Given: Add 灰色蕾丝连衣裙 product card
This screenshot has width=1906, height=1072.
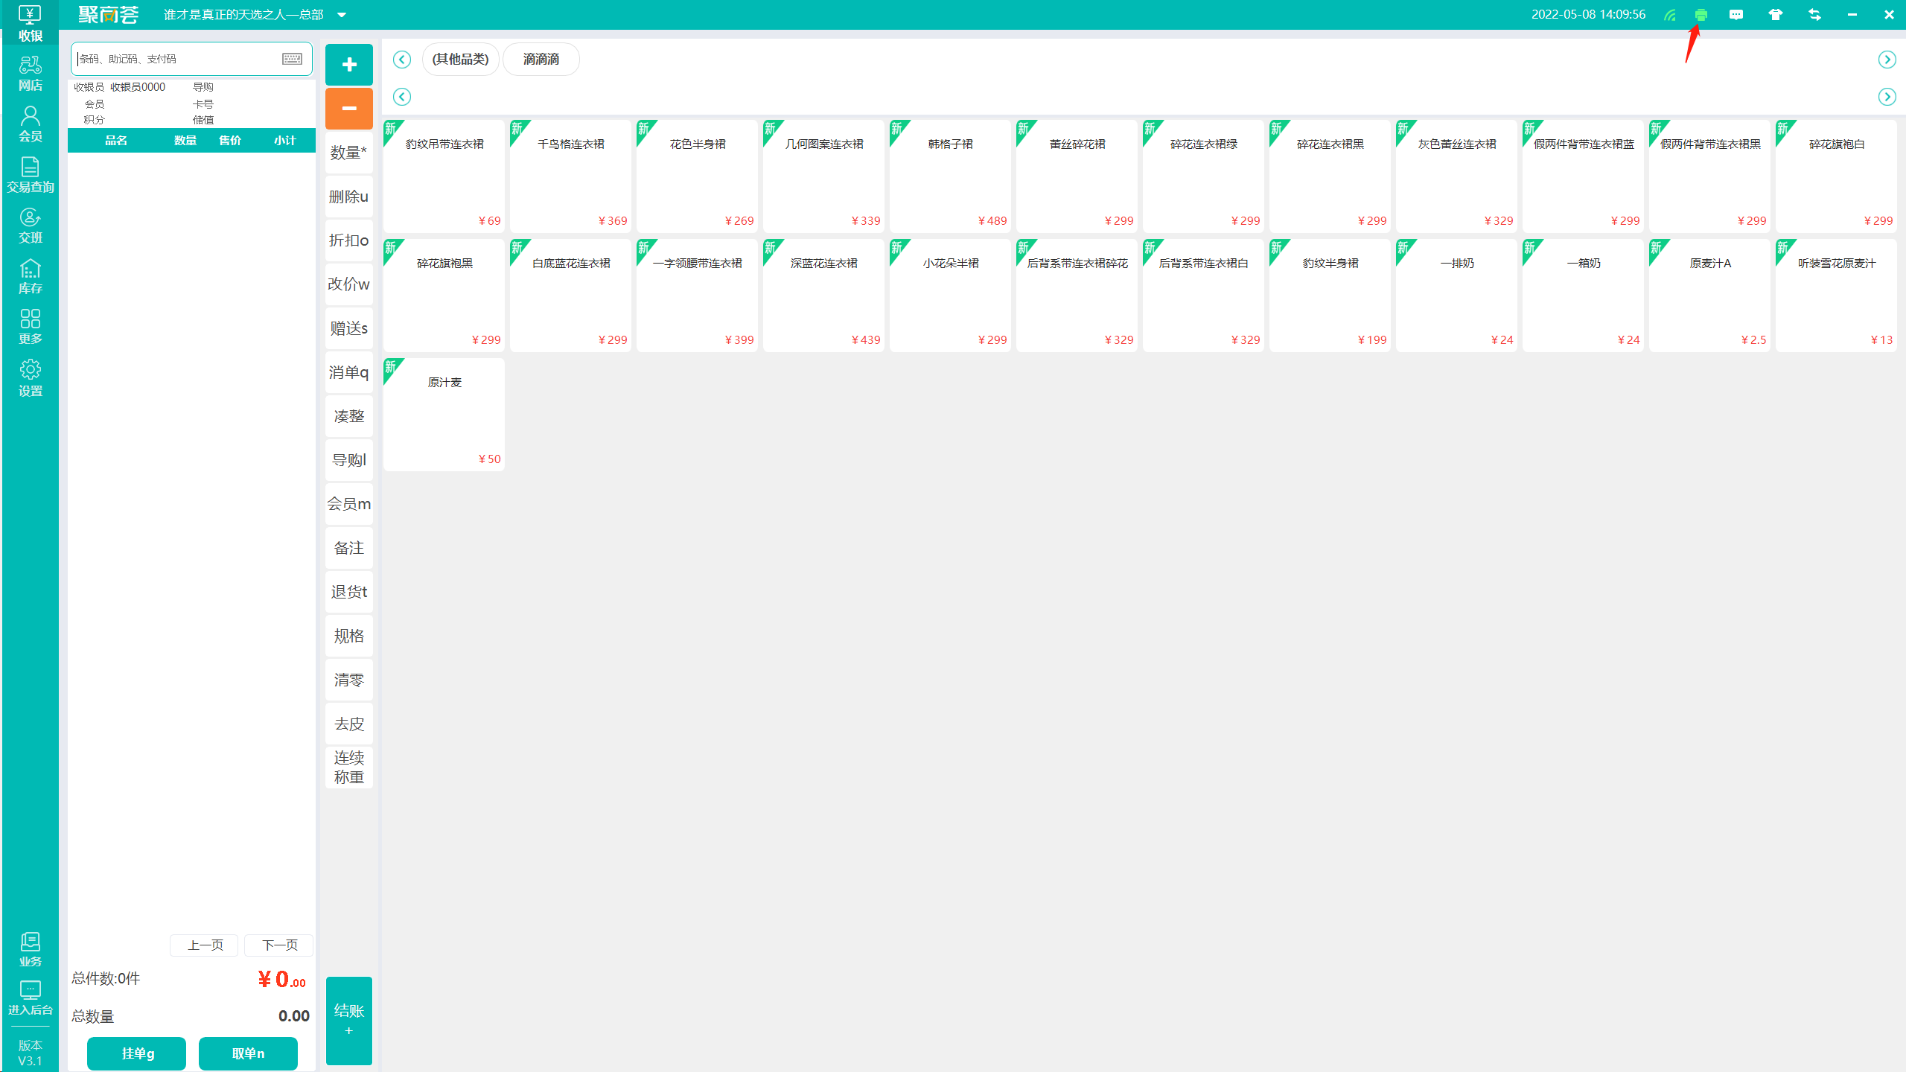Looking at the screenshot, I should coord(1457,176).
